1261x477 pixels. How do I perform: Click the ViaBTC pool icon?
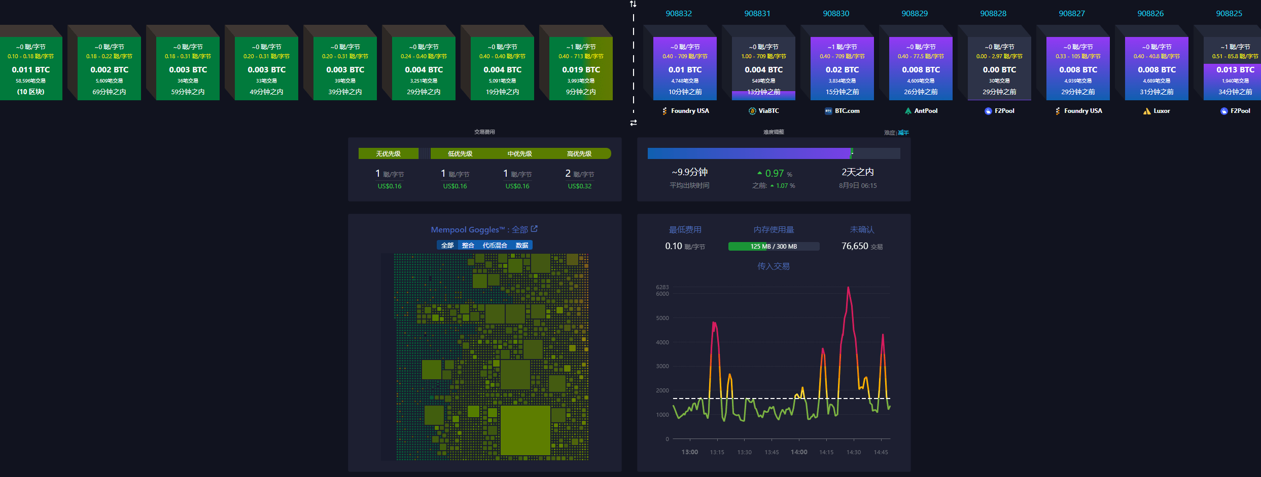[x=752, y=111]
